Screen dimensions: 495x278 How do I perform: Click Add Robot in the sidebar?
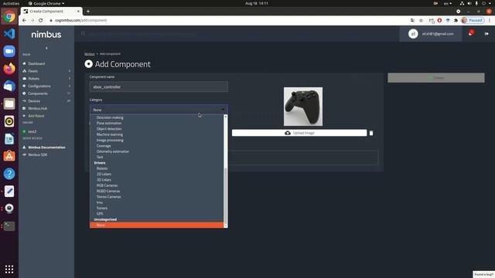click(36, 116)
